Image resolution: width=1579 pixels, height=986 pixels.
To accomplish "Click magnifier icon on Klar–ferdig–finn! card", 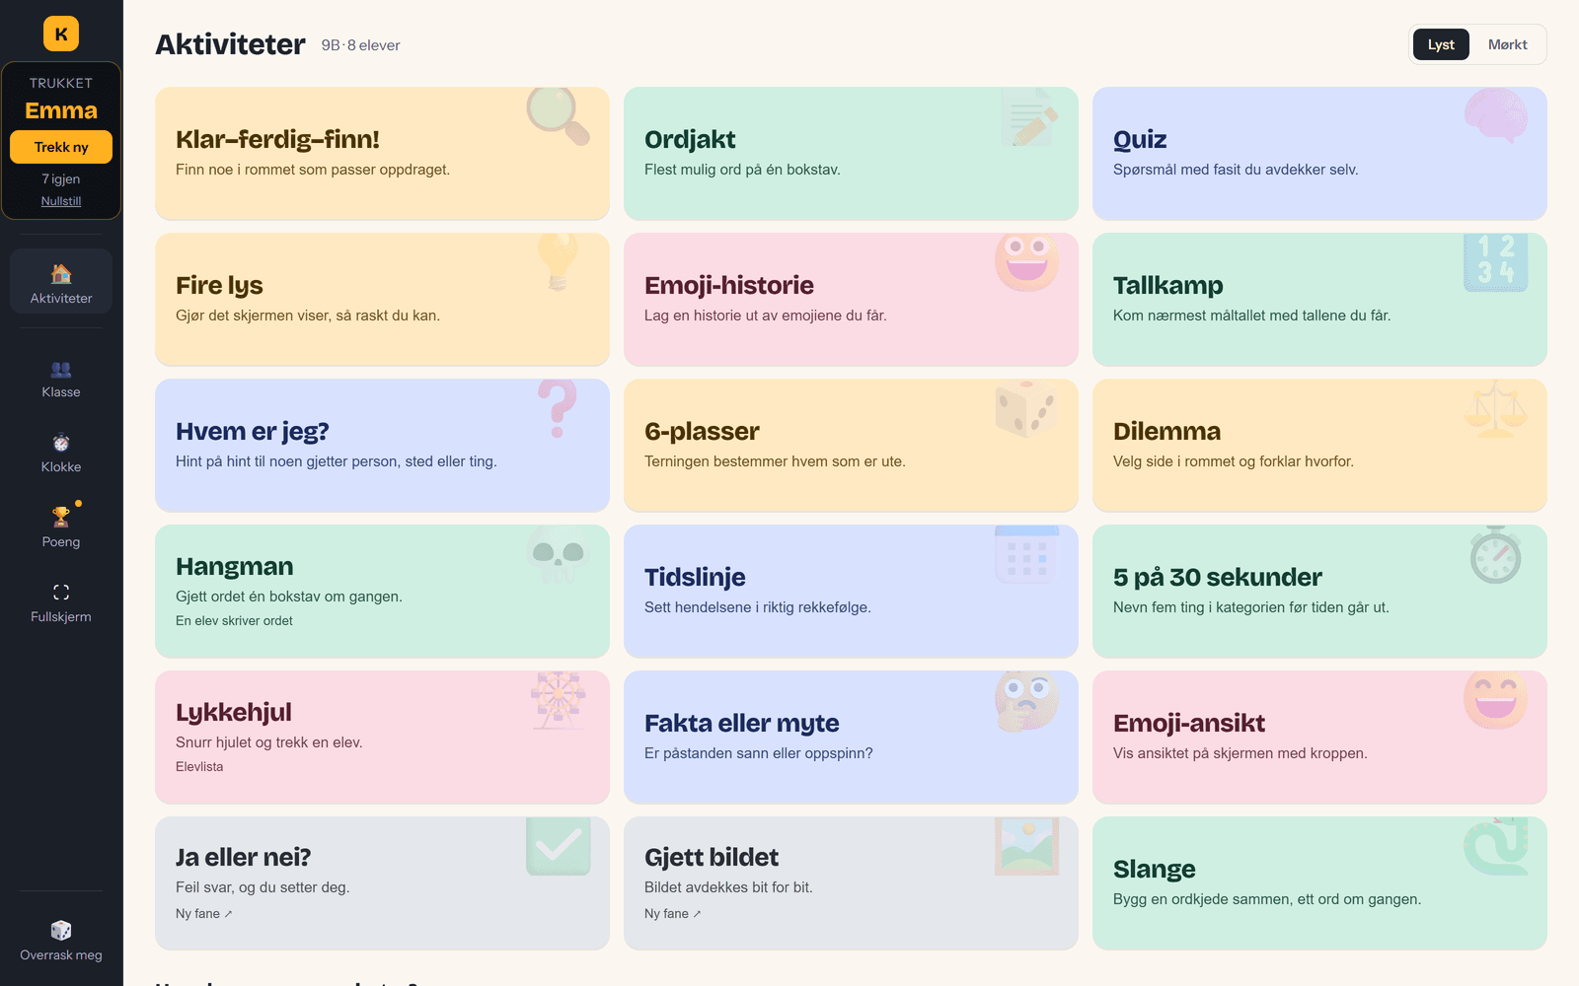I will point(559,116).
